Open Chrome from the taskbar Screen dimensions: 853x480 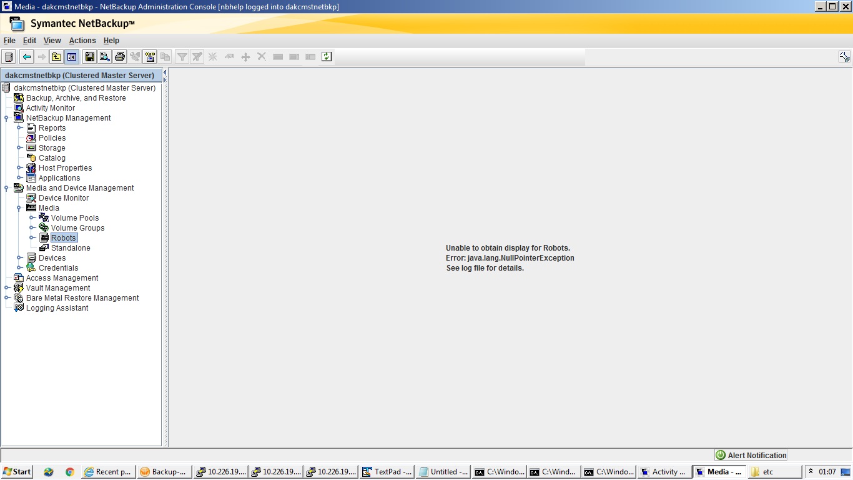point(69,472)
